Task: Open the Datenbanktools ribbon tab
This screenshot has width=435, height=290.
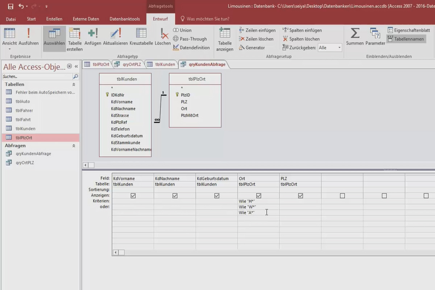Action: 125,19
